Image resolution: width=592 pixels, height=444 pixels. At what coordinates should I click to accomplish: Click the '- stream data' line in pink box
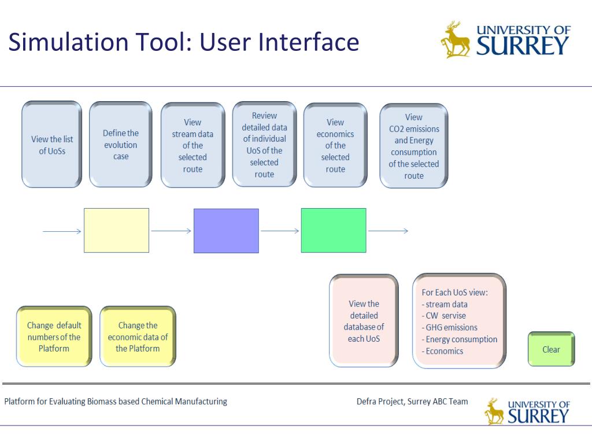[x=445, y=304]
